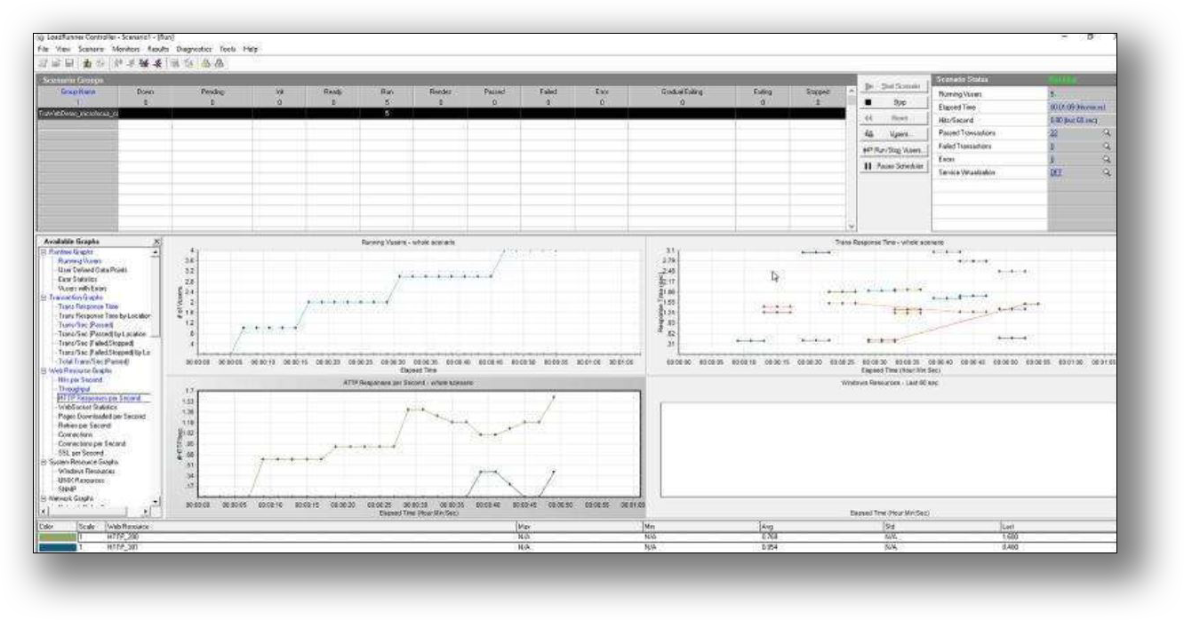Open the View menu

[64, 50]
